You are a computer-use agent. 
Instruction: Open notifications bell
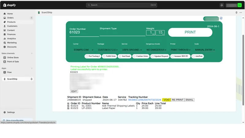tap(221, 5)
